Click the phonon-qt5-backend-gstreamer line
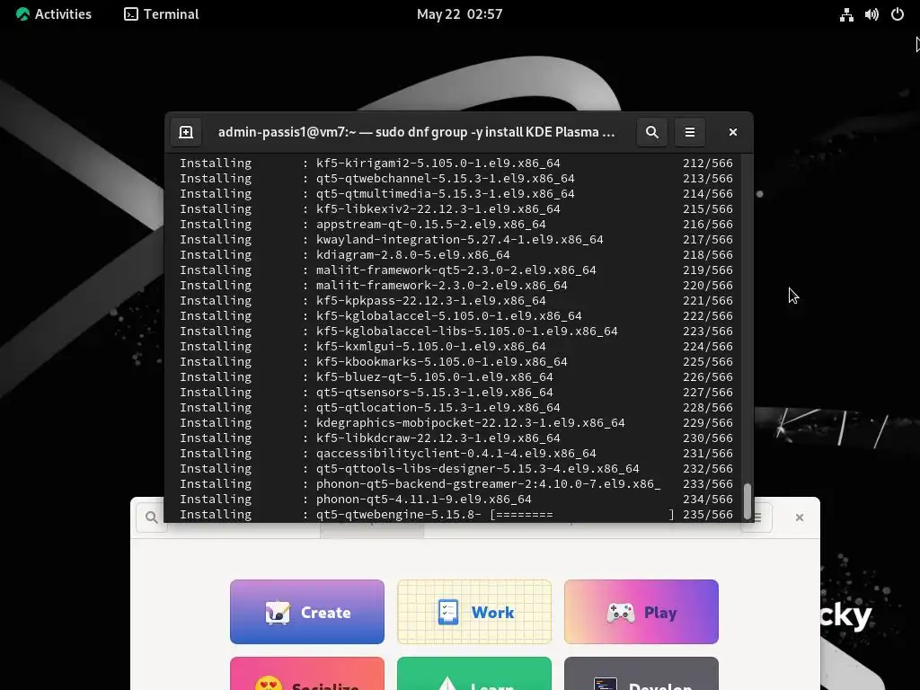Image resolution: width=920 pixels, height=690 pixels. coord(456,483)
